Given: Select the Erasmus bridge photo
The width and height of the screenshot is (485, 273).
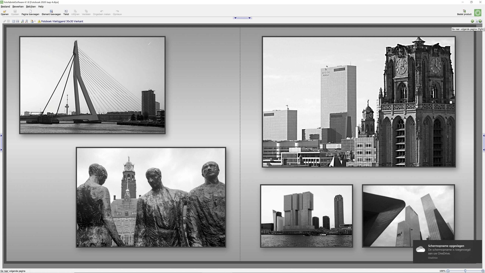Looking at the screenshot, I should coord(92,85).
